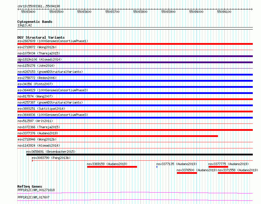Screen dimensions: 261x204
Task: Click ruler position 55093400
Action: click(28, 12)
